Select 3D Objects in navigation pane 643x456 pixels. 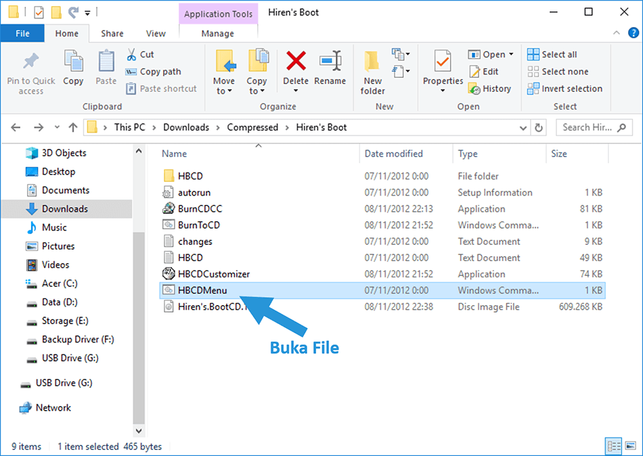(56, 153)
